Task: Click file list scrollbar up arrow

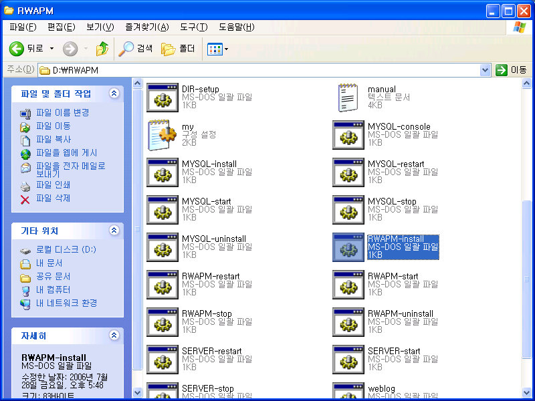Action: pos(526,83)
